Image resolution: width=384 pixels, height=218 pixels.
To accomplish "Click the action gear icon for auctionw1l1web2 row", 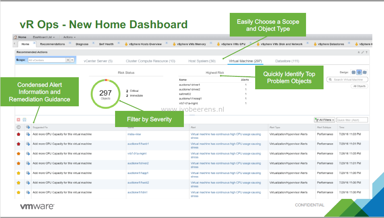I will click(x=28, y=183).
